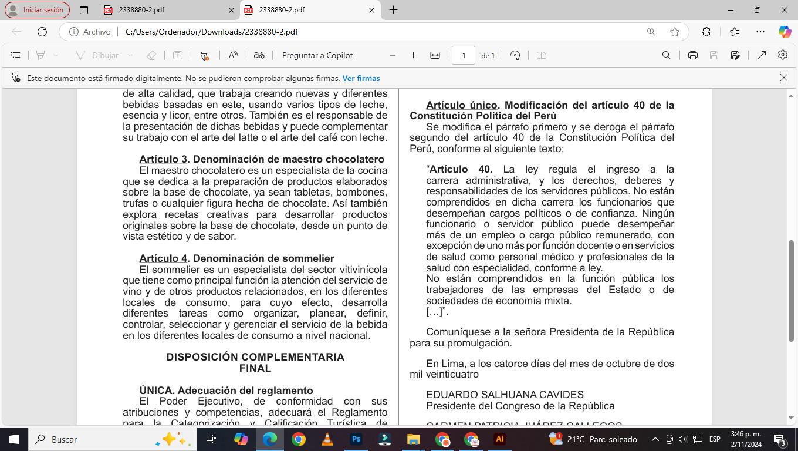The width and height of the screenshot is (798, 451).
Task: Open the tab actions menu
Action: click(84, 10)
